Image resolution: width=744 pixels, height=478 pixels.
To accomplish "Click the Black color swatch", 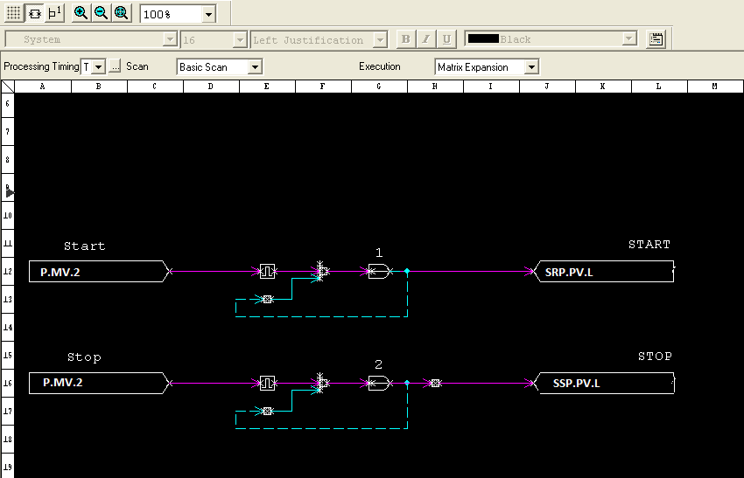I will (483, 38).
